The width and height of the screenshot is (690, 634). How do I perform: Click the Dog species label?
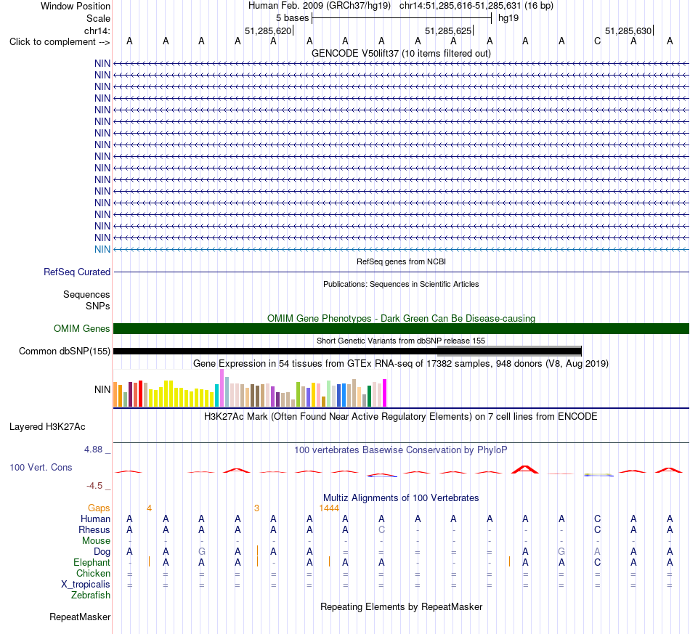tap(102, 552)
